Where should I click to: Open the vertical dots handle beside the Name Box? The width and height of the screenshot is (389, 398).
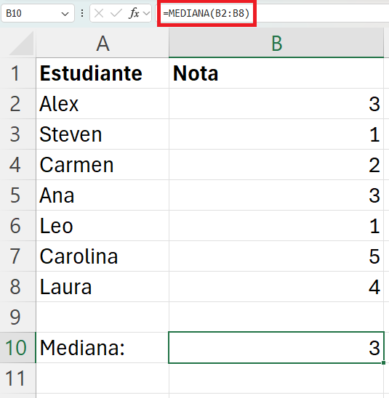[x=82, y=13]
